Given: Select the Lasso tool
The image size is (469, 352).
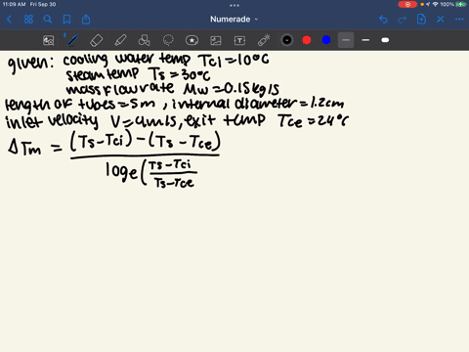Looking at the screenshot, I should pyautogui.click(x=168, y=40).
